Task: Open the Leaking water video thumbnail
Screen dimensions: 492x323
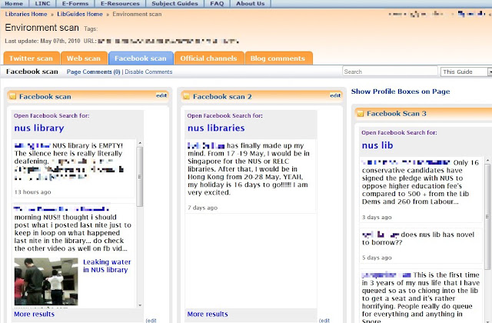Action: (x=46, y=281)
